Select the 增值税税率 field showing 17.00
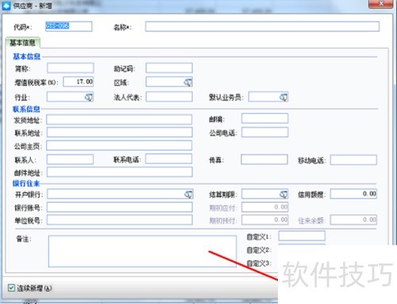The width and height of the screenshot is (397, 304). click(x=79, y=82)
